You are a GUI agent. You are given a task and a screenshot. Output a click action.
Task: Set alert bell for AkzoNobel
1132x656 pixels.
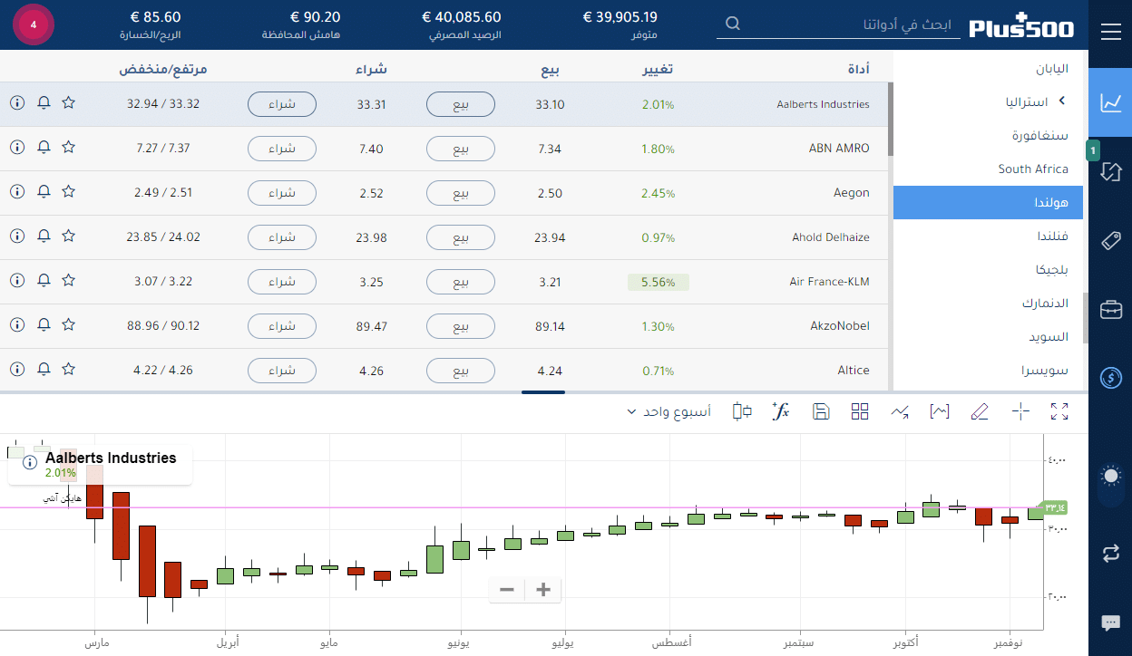(x=44, y=324)
